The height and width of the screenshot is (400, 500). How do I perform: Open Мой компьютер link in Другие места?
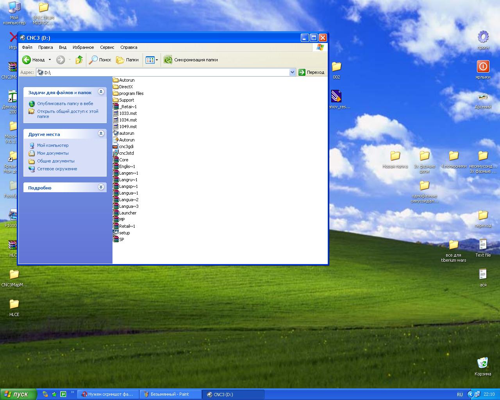pos(53,145)
